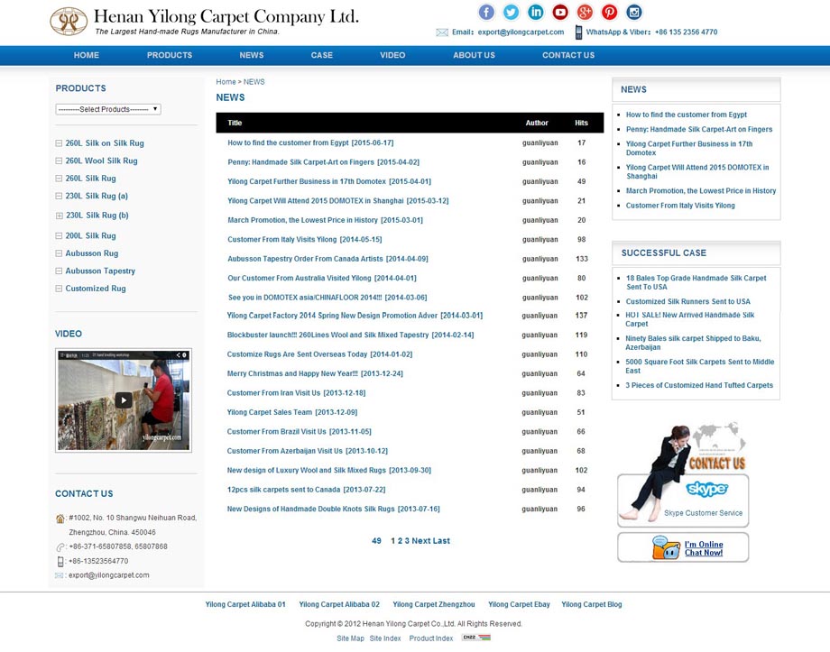The image size is (830, 652).
Task: Navigate to ABOUT US in the menu
Action: point(474,55)
